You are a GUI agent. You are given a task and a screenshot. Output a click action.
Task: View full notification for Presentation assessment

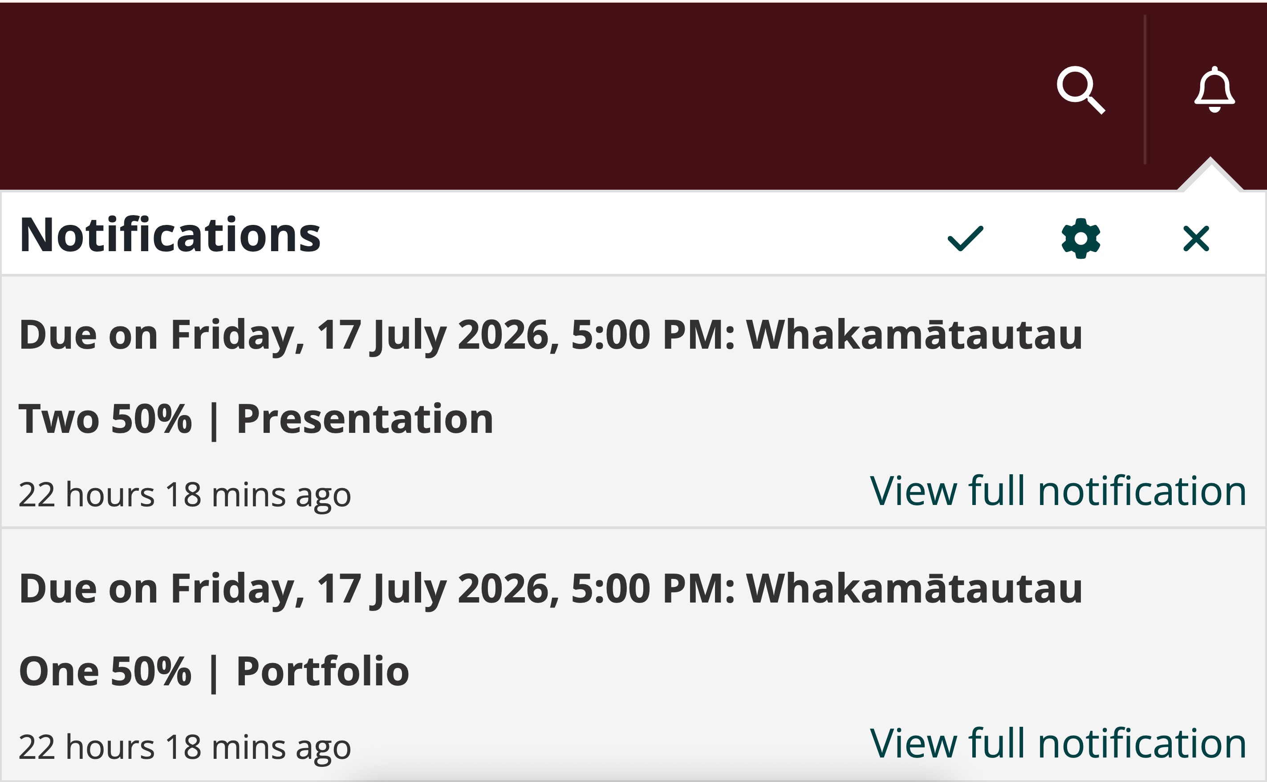(1058, 490)
